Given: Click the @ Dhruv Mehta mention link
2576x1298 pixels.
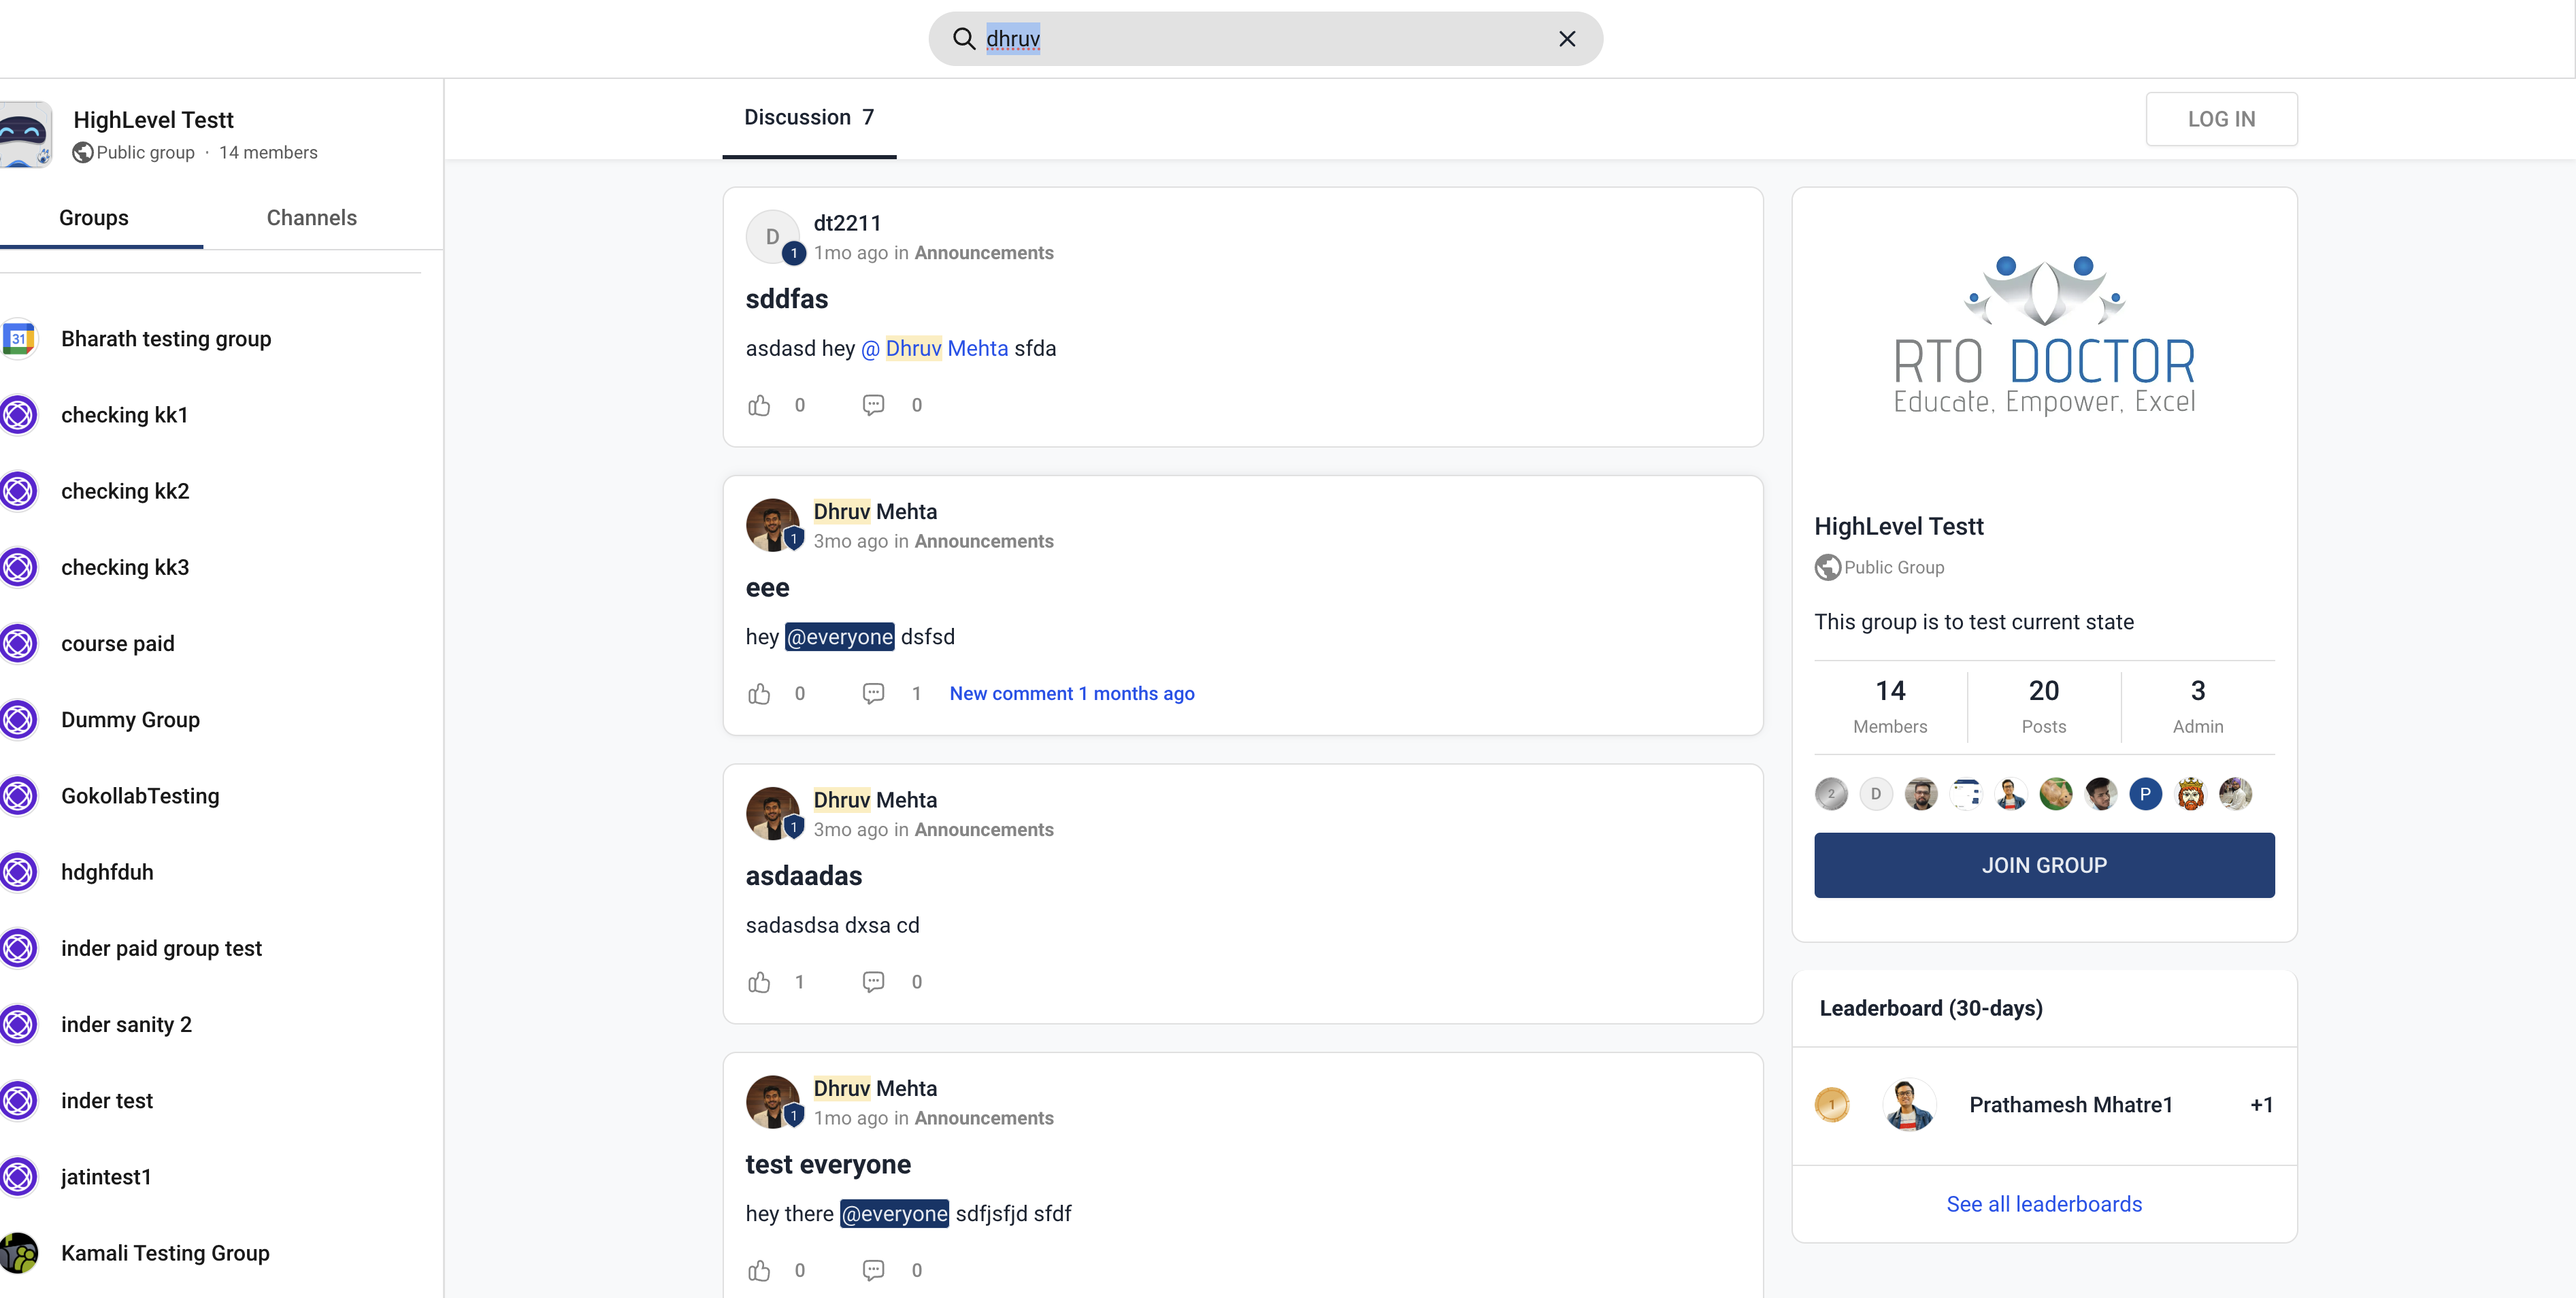Looking at the screenshot, I should point(934,349).
